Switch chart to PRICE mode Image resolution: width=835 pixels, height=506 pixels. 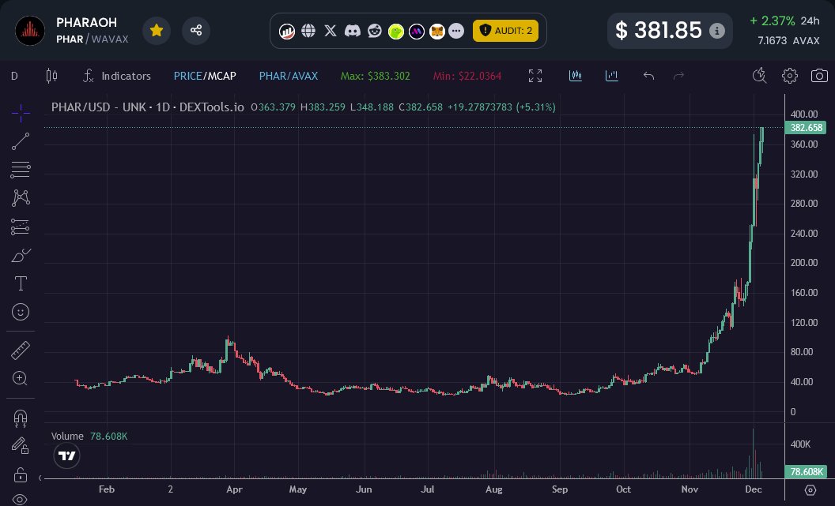pos(187,76)
